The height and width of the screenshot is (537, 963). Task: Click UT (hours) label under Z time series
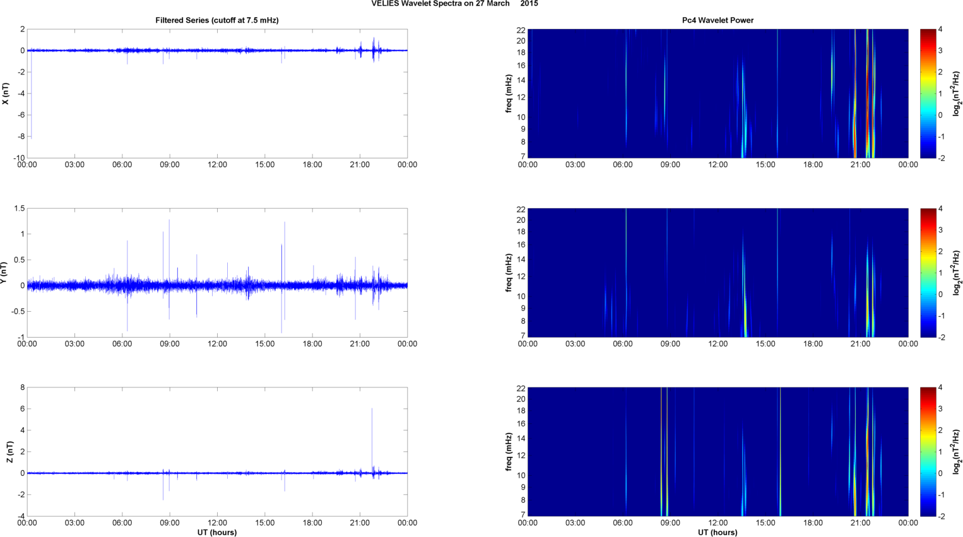[216, 532]
